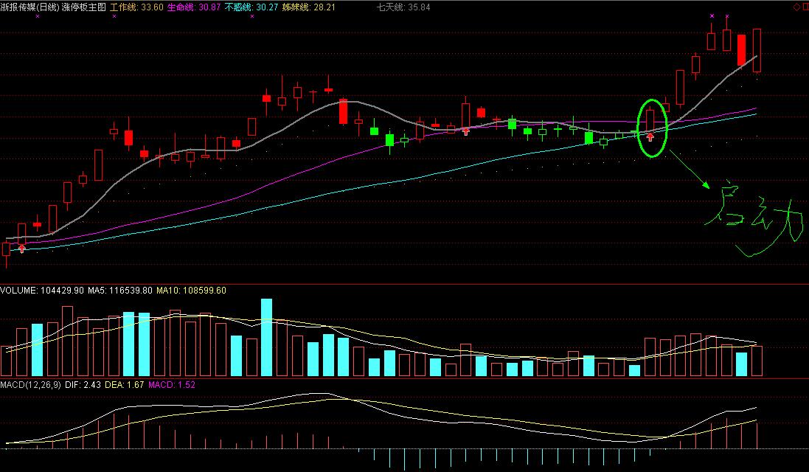Select the tallest cyan volume bar
The height and width of the screenshot is (472, 809).
point(266,337)
